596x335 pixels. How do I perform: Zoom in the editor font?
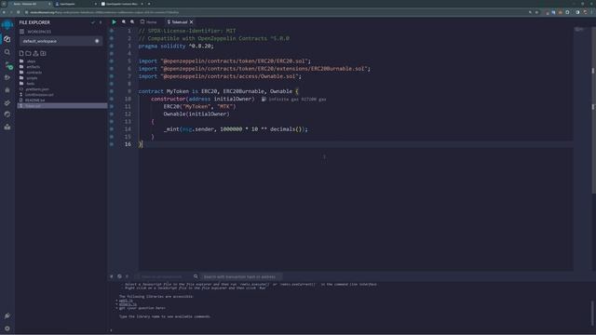pos(132,22)
